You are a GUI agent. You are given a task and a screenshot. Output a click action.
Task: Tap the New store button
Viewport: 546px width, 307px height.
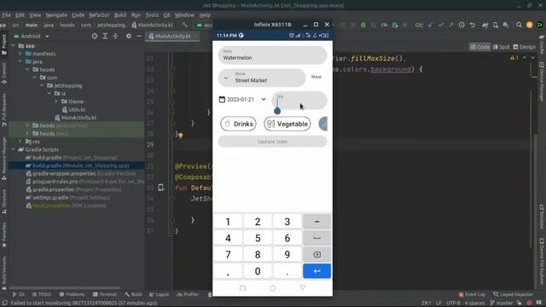(317, 77)
